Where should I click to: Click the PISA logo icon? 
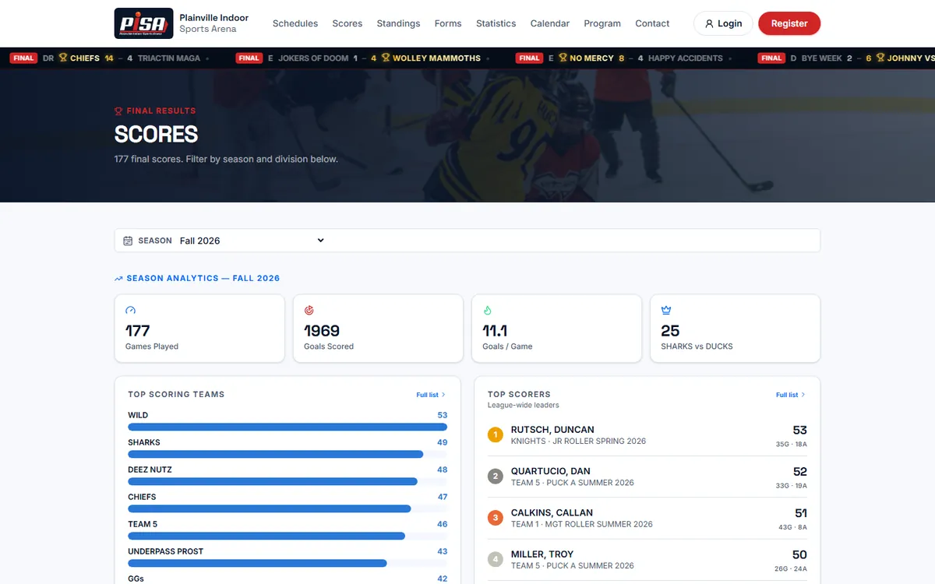[x=143, y=23]
